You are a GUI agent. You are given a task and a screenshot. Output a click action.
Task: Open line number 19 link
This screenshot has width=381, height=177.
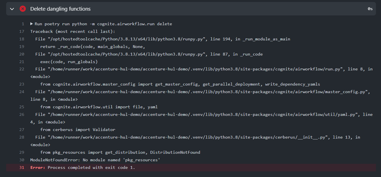click(x=22, y=47)
